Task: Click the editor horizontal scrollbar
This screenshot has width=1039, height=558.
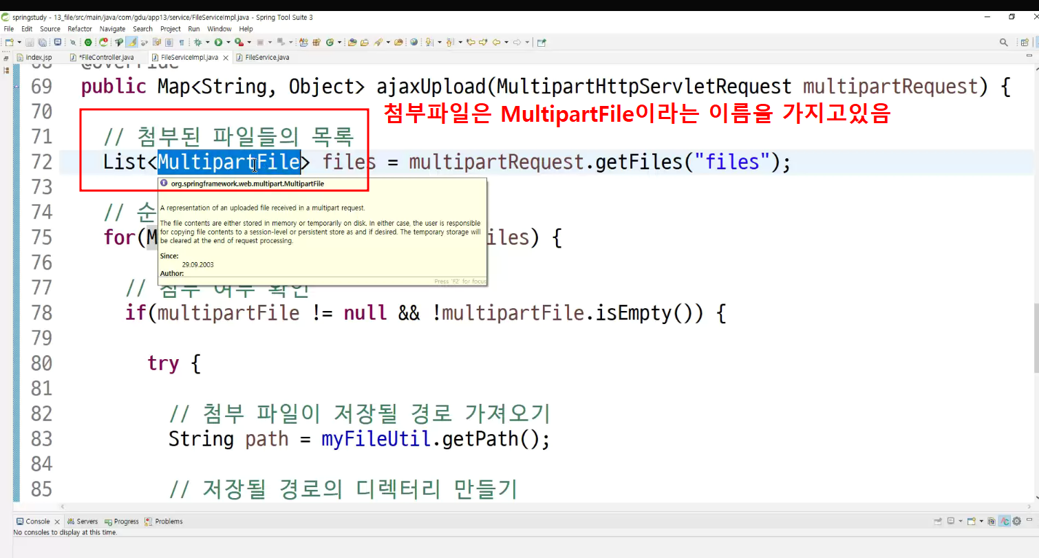Action: (x=544, y=506)
